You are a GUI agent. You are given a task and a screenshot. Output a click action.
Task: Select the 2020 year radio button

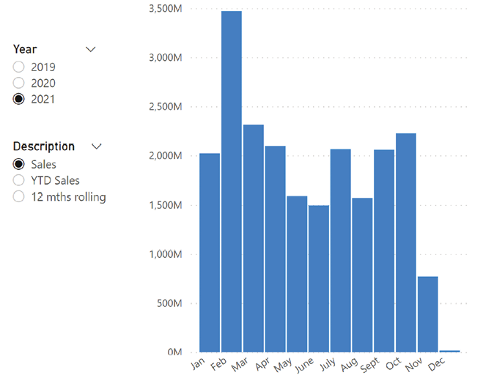(x=18, y=83)
